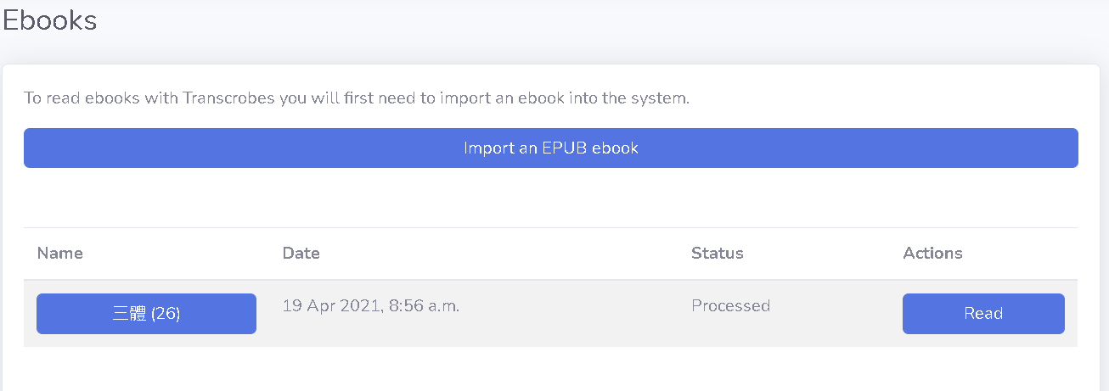
Task: Click Read for the 三體 ebook
Action: click(983, 314)
